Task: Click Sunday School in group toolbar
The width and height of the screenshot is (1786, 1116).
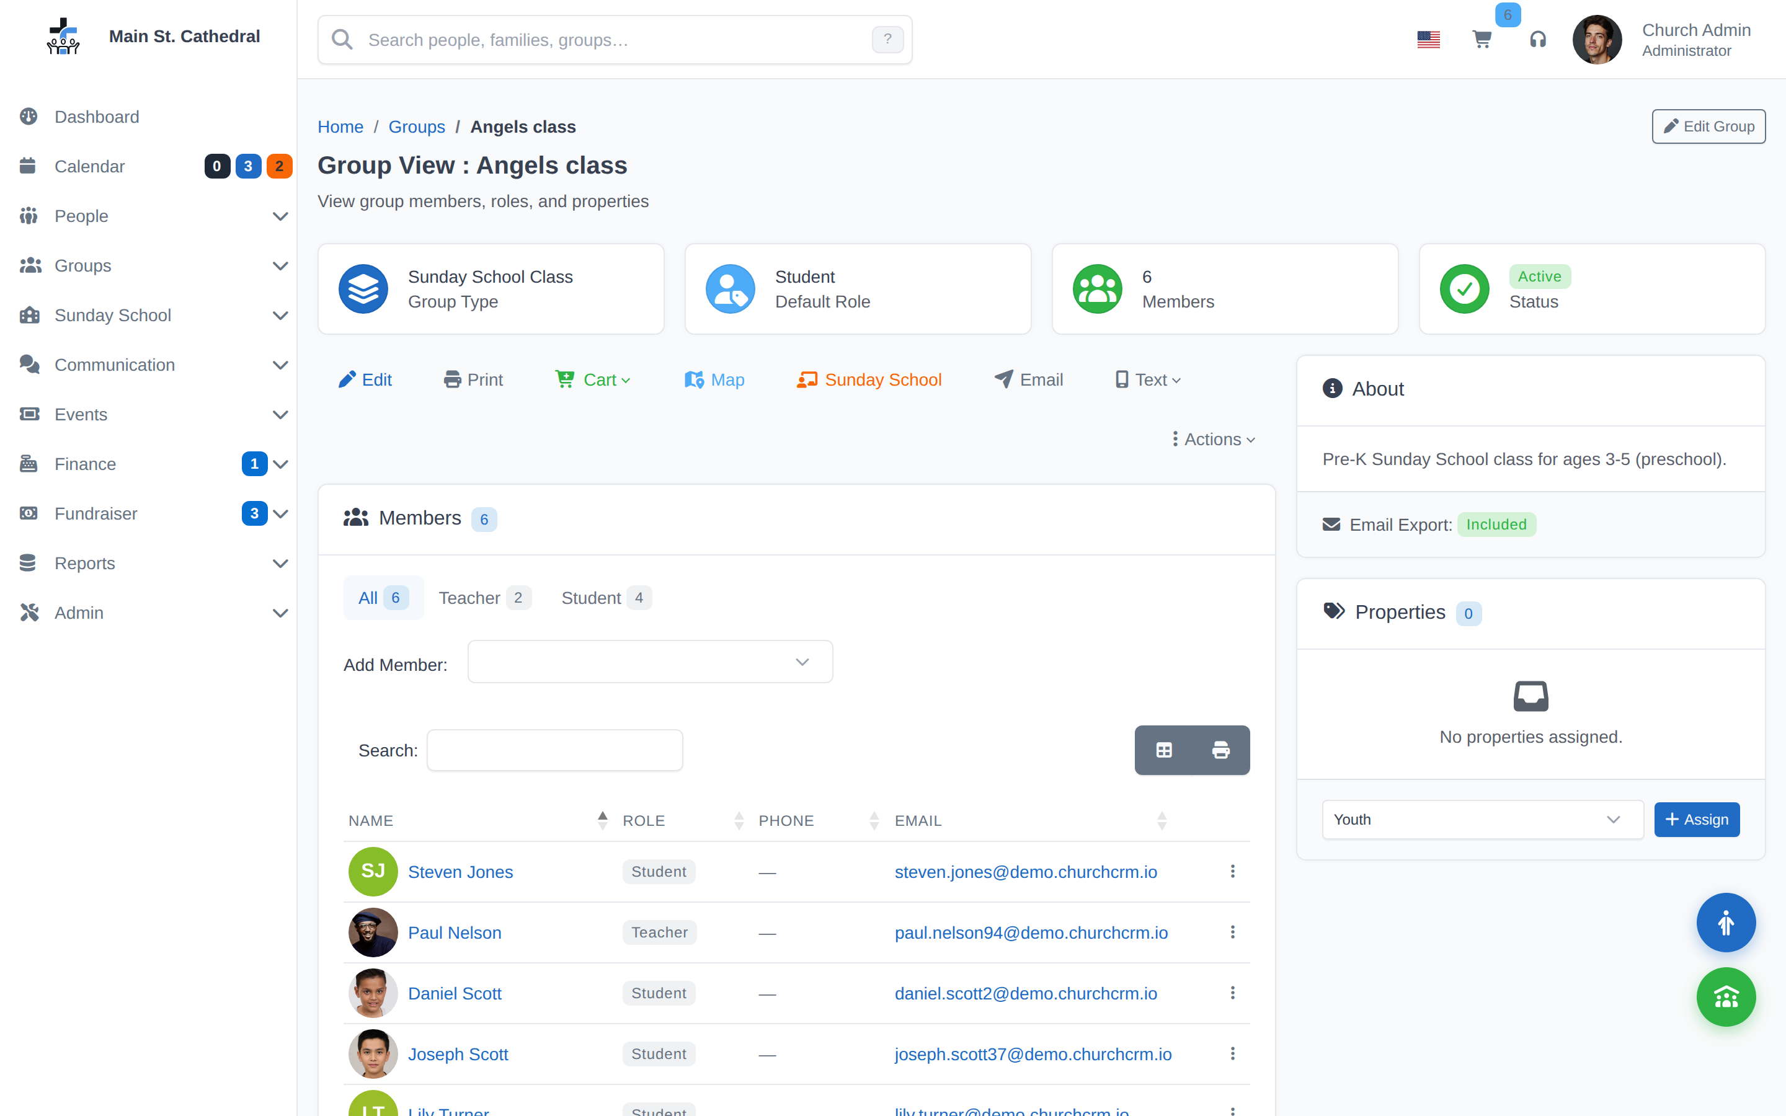Action: click(869, 379)
